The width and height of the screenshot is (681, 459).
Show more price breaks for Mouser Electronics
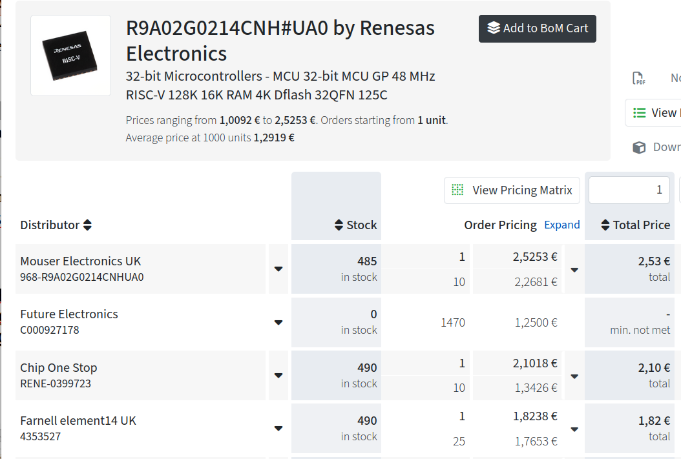pos(574,270)
